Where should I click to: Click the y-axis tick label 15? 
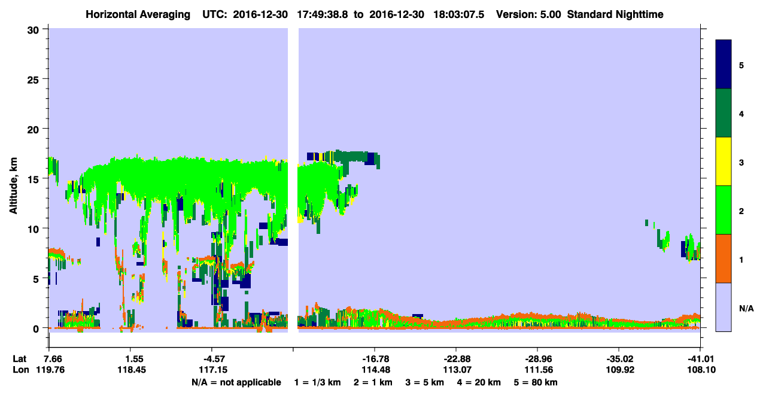(x=35, y=179)
